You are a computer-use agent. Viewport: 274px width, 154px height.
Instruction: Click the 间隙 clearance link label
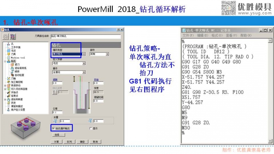pyautogui.click(x=55, y=80)
